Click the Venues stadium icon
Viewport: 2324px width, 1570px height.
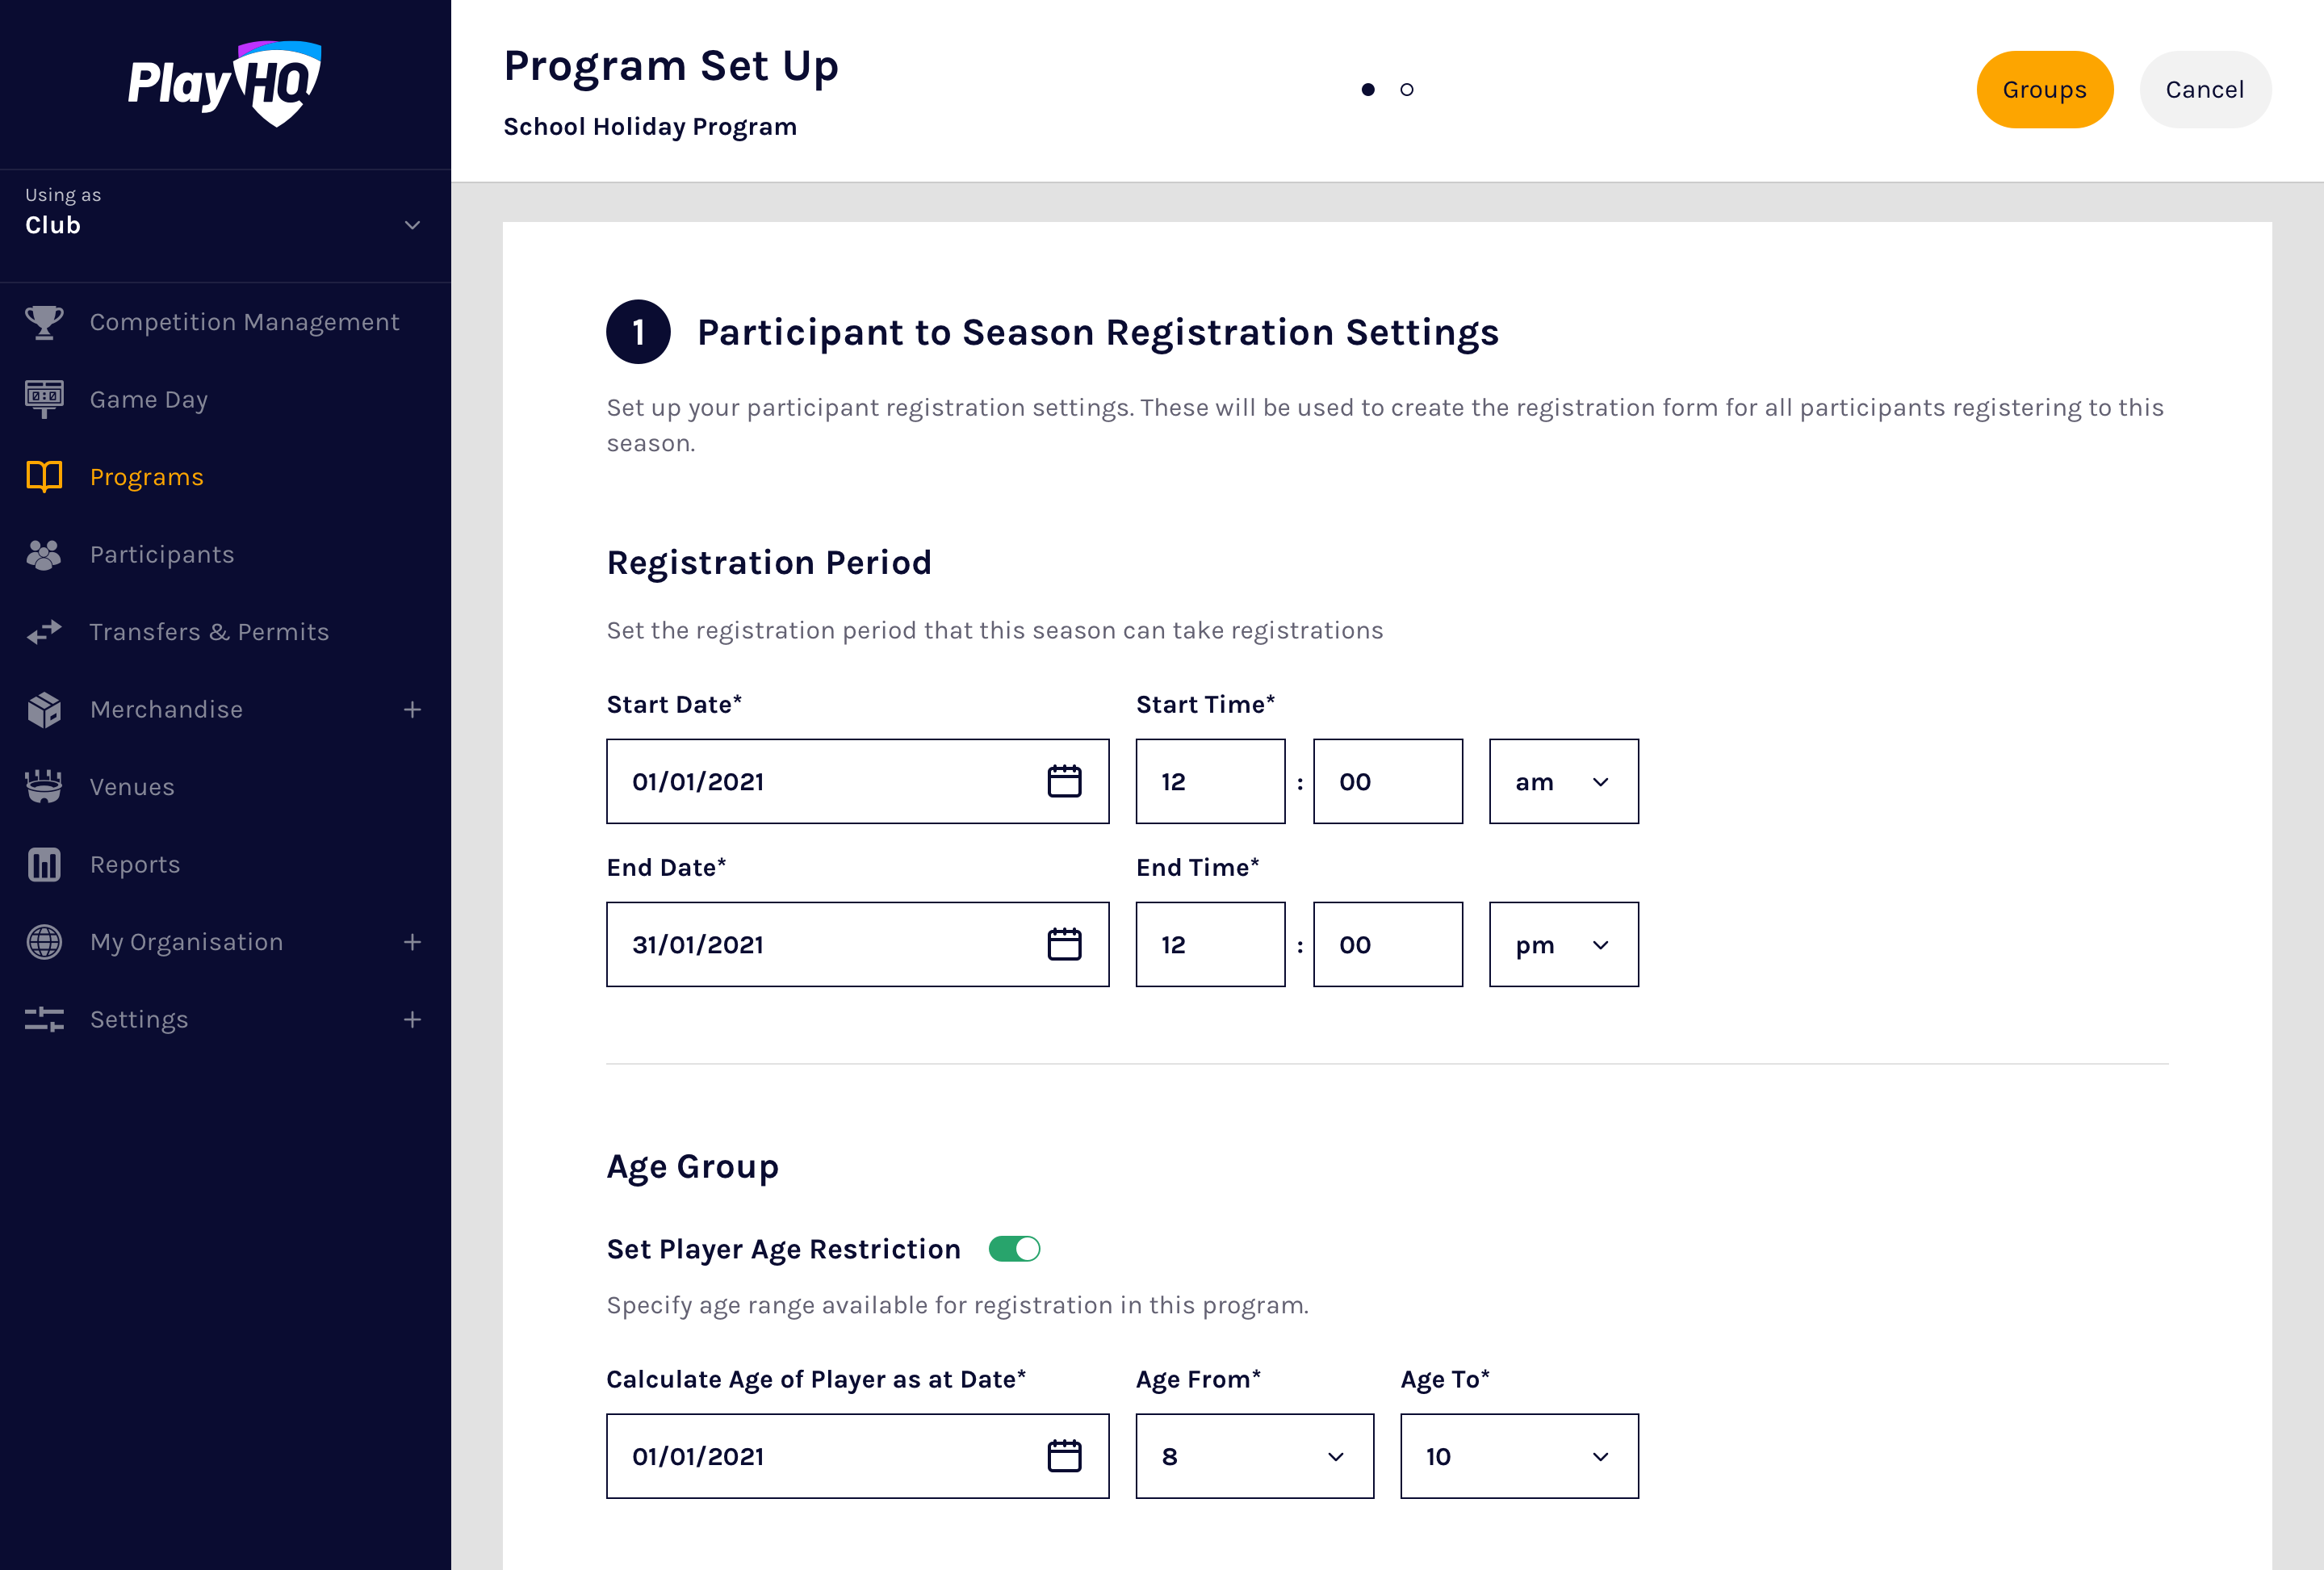(44, 787)
